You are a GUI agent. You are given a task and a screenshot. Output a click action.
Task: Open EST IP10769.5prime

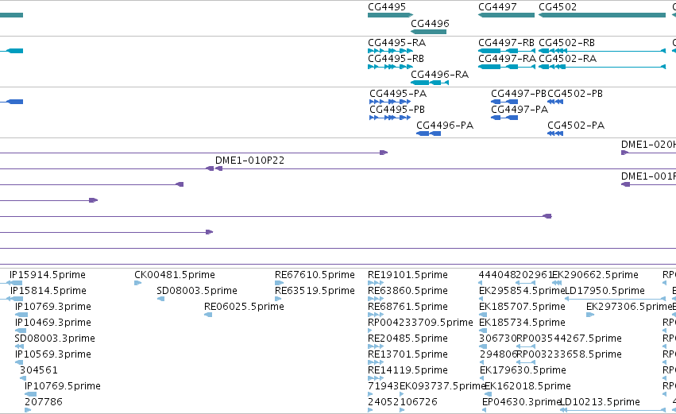pyautogui.click(x=63, y=386)
